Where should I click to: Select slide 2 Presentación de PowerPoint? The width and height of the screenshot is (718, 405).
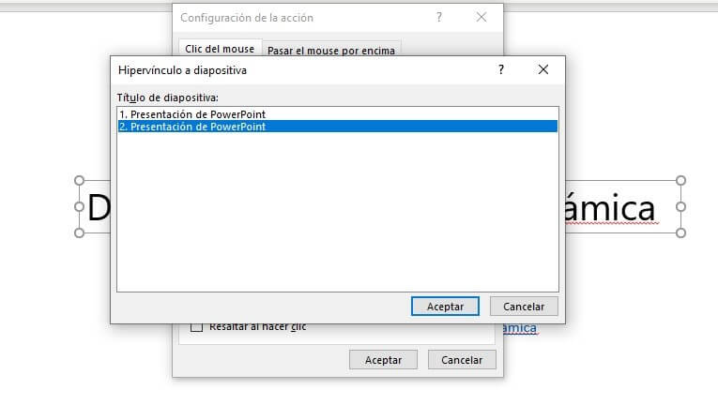point(338,127)
